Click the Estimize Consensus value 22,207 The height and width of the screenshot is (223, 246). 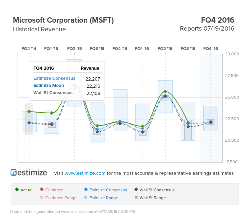(93, 79)
